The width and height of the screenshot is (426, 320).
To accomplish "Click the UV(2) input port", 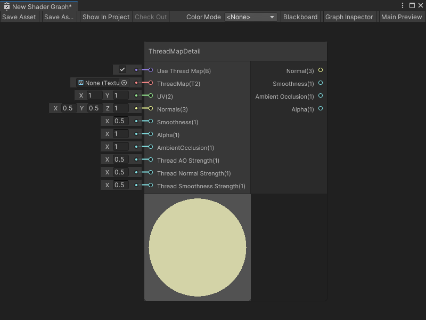I will pyautogui.click(x=150, y=95).
